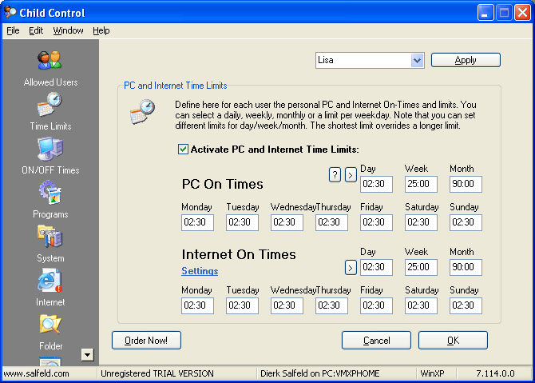The width and height of the screenshot is (535, 383).
Task: Go to the Programs sidebar icon
Action: [50, 193]
